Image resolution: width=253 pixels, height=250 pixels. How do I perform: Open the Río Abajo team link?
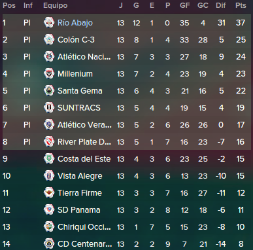(75, 23)
